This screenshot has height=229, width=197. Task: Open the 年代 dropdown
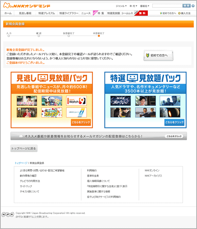pyautogui.click(x=133, y=6)
